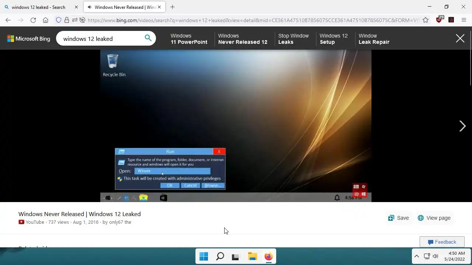
Task: Open Windows Start menu
Action: (x=204, y=257)
